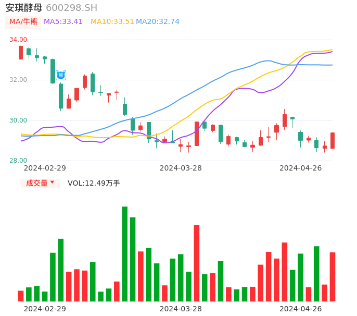
Task: Click the 2024-04-26 date under the volume chart
Action: point(301,309)
